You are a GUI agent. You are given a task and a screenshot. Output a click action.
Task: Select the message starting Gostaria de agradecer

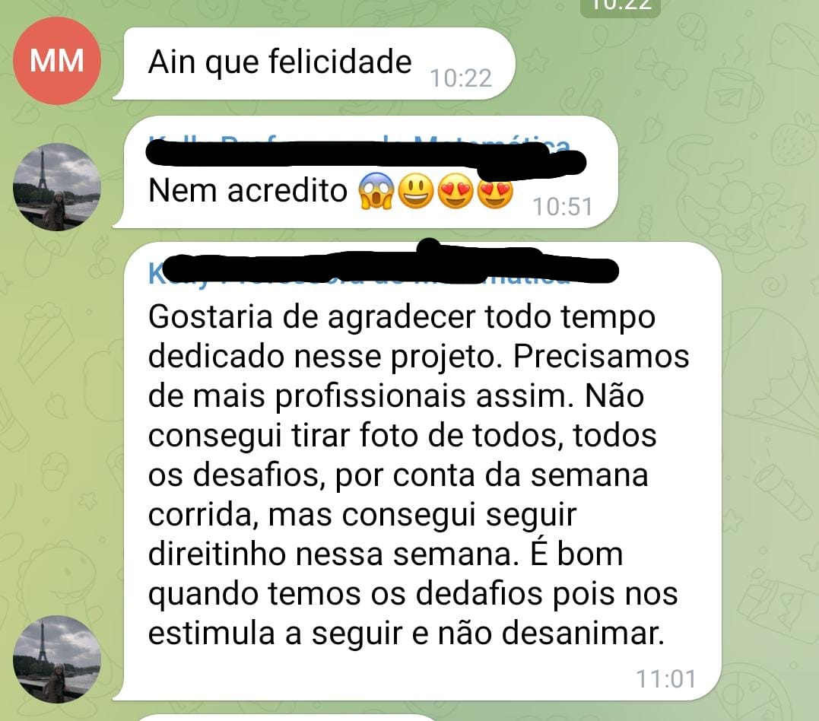[417, 471]
